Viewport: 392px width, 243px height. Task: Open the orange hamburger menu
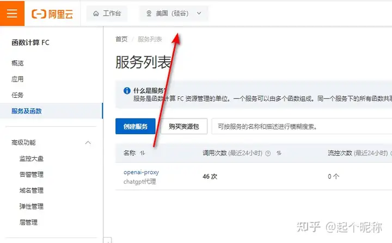pyautogui.click(x=12, y=13)
